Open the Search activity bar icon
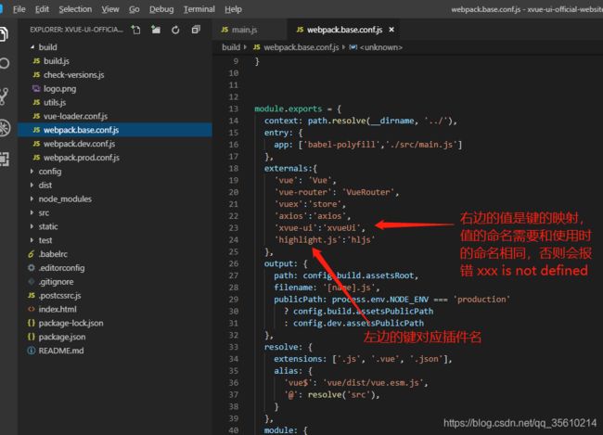The width and height of the screenshot is (603, 435). click(5, 63)
